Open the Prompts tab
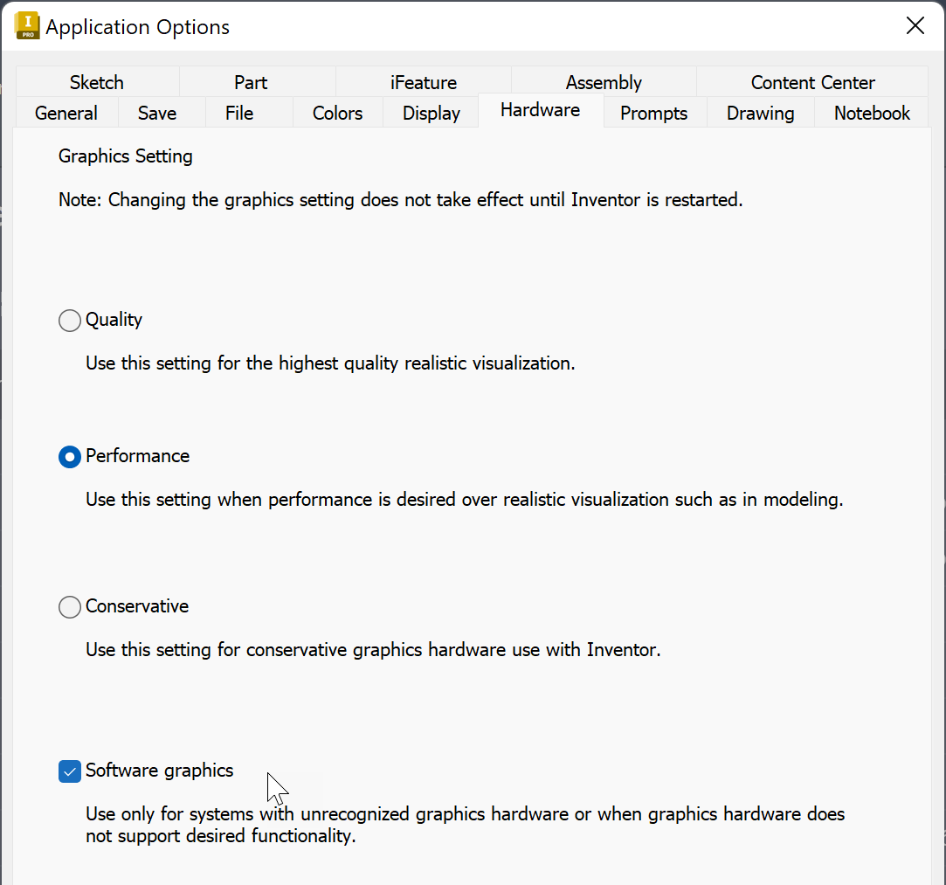This screenshot has width=946, height=885. (x=653, y=113)
